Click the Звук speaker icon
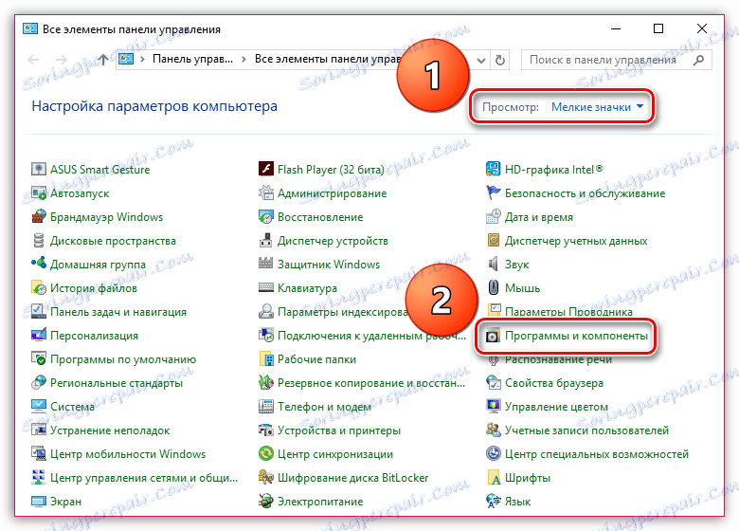 pos(493,265)
